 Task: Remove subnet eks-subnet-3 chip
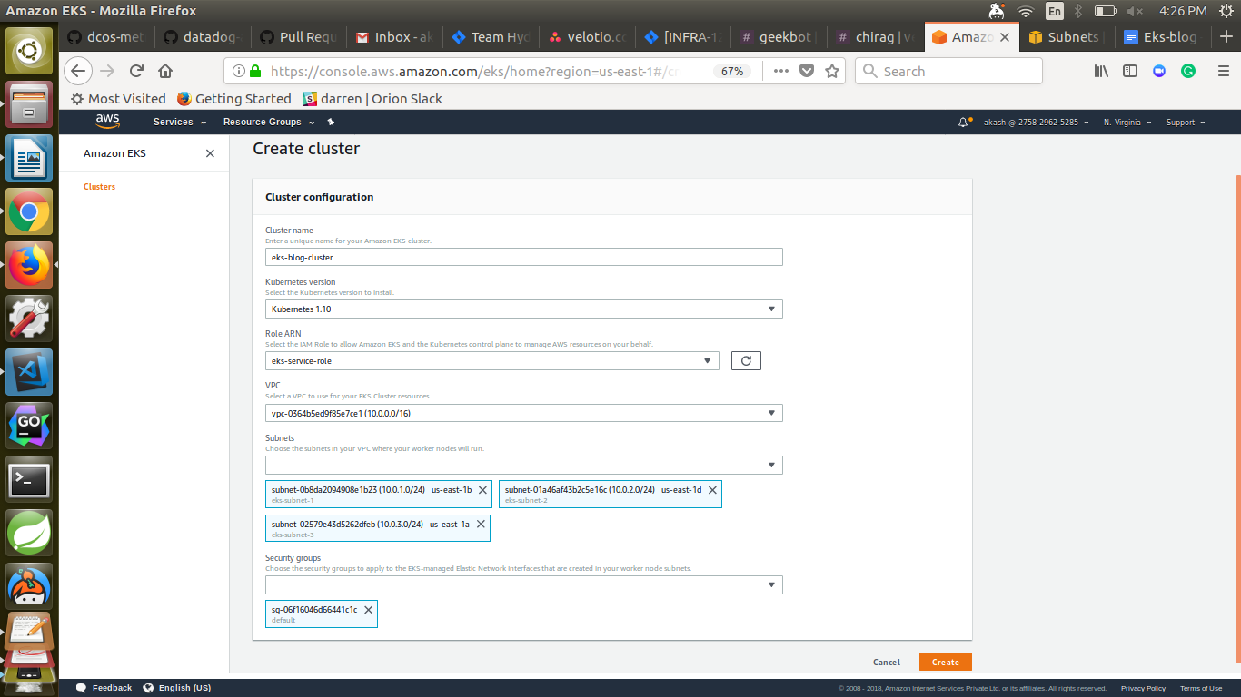[481, 525]
